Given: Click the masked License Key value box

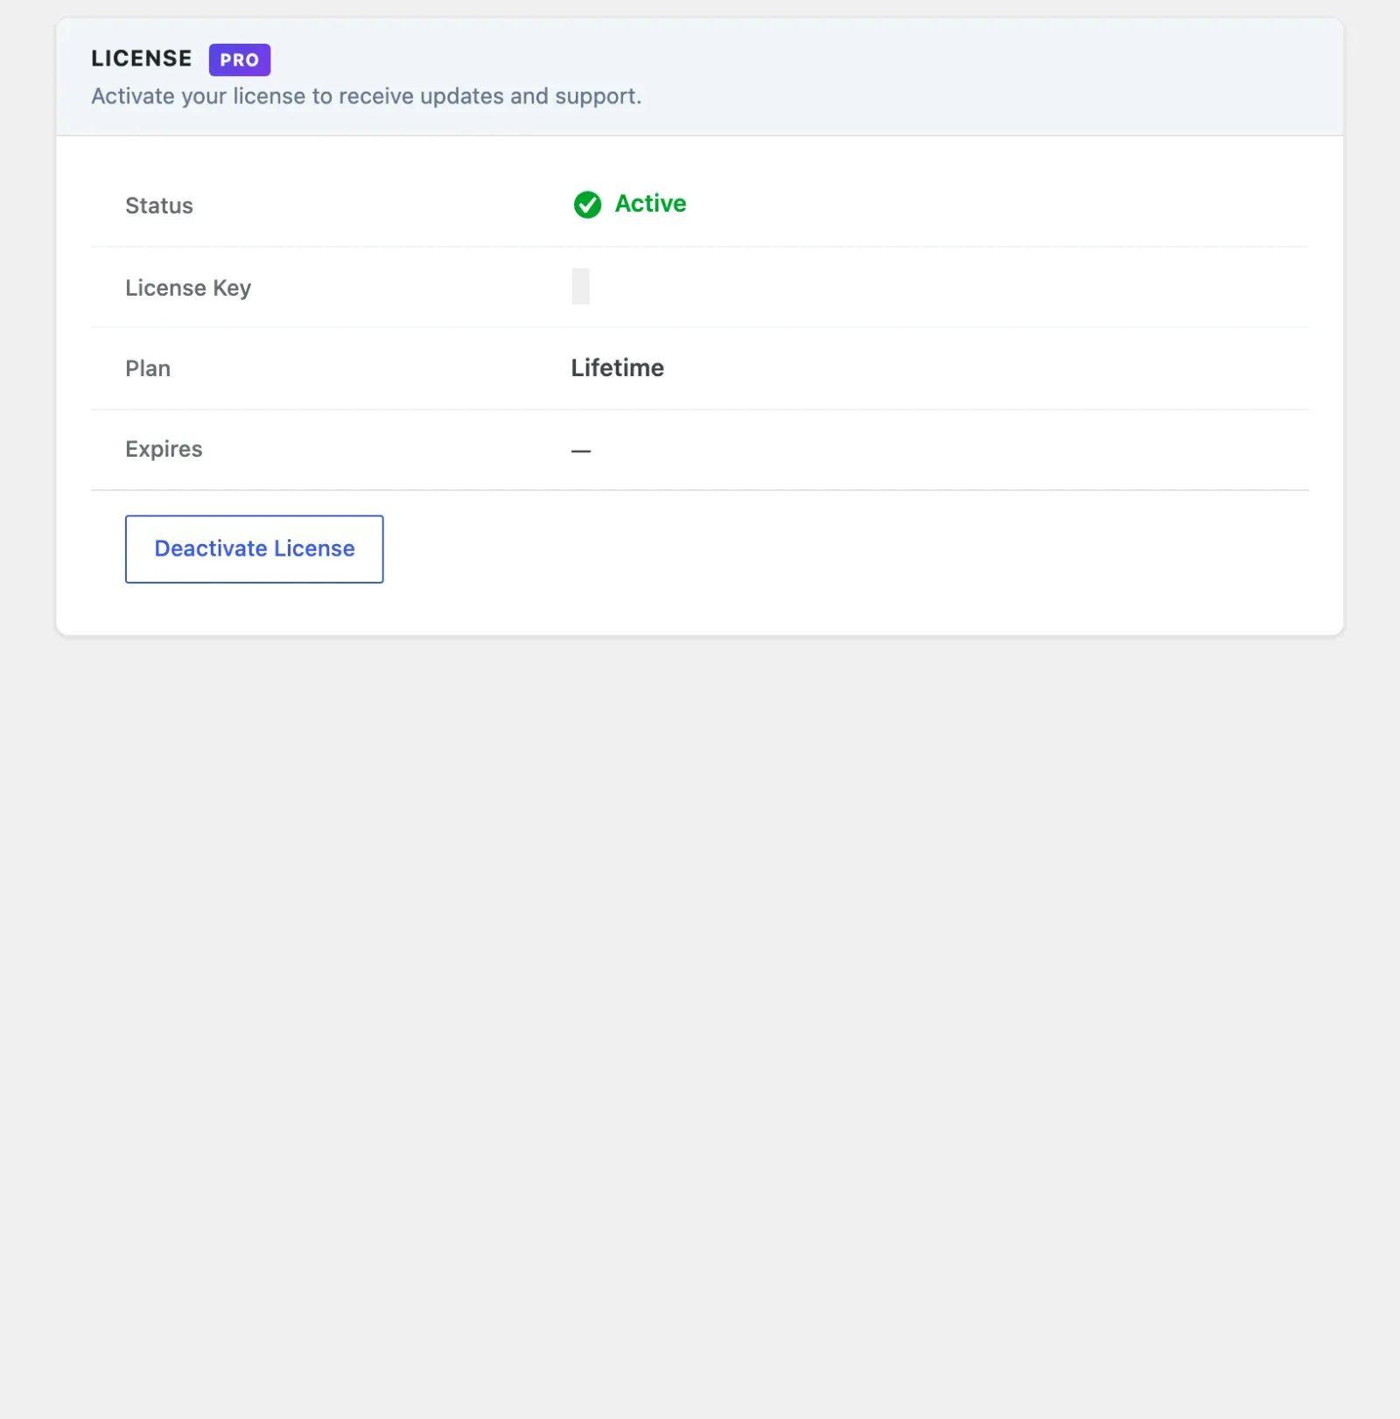Looking at the screenshot, I should pos(580,286).
